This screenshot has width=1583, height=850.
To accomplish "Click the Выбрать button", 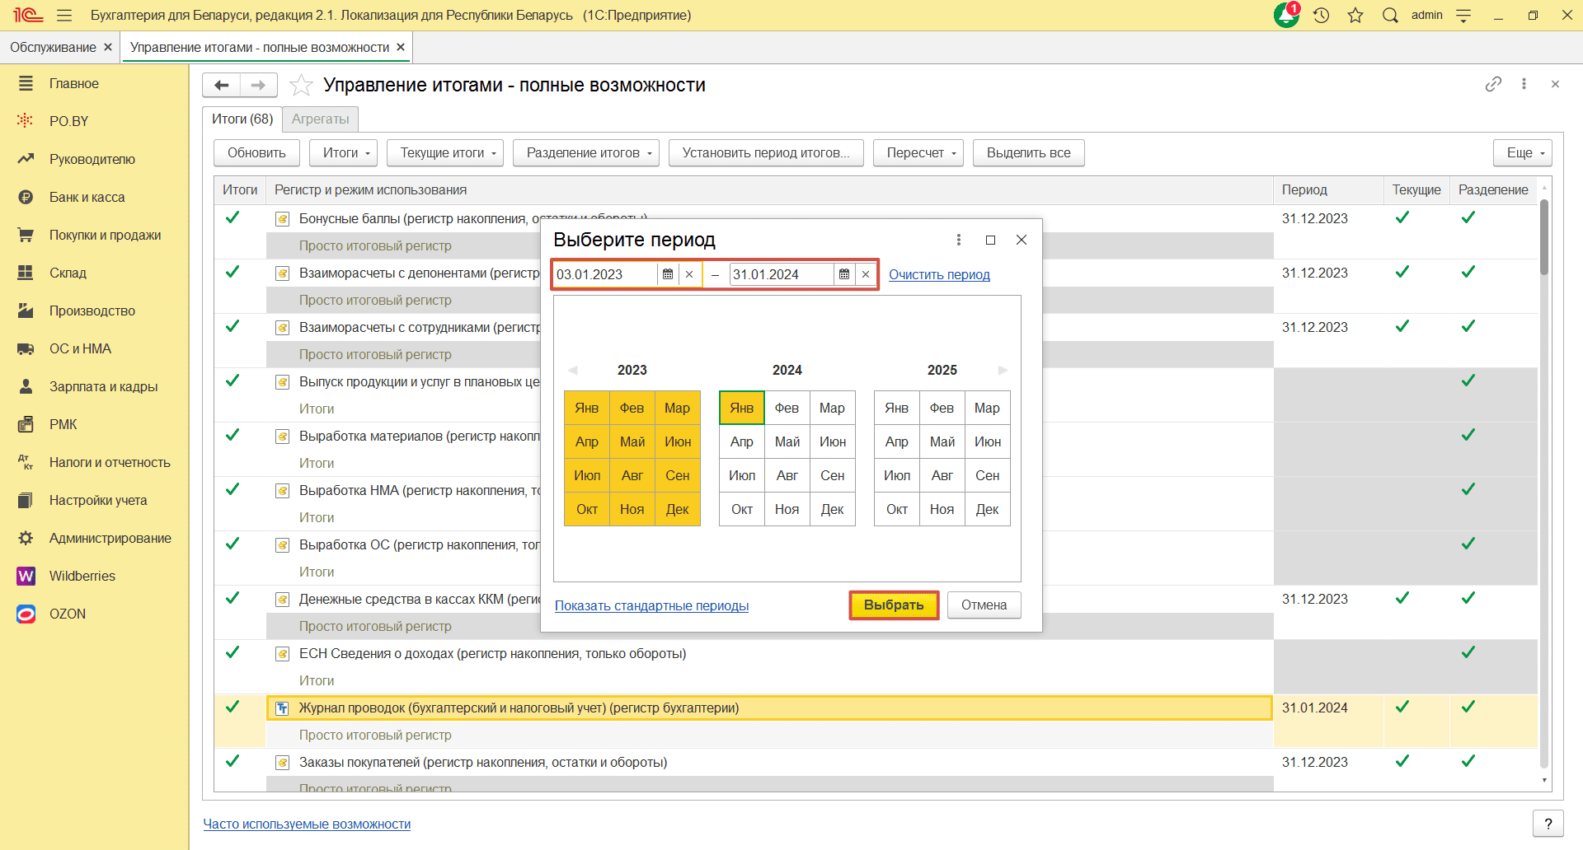I will click(x=894, y=605).
